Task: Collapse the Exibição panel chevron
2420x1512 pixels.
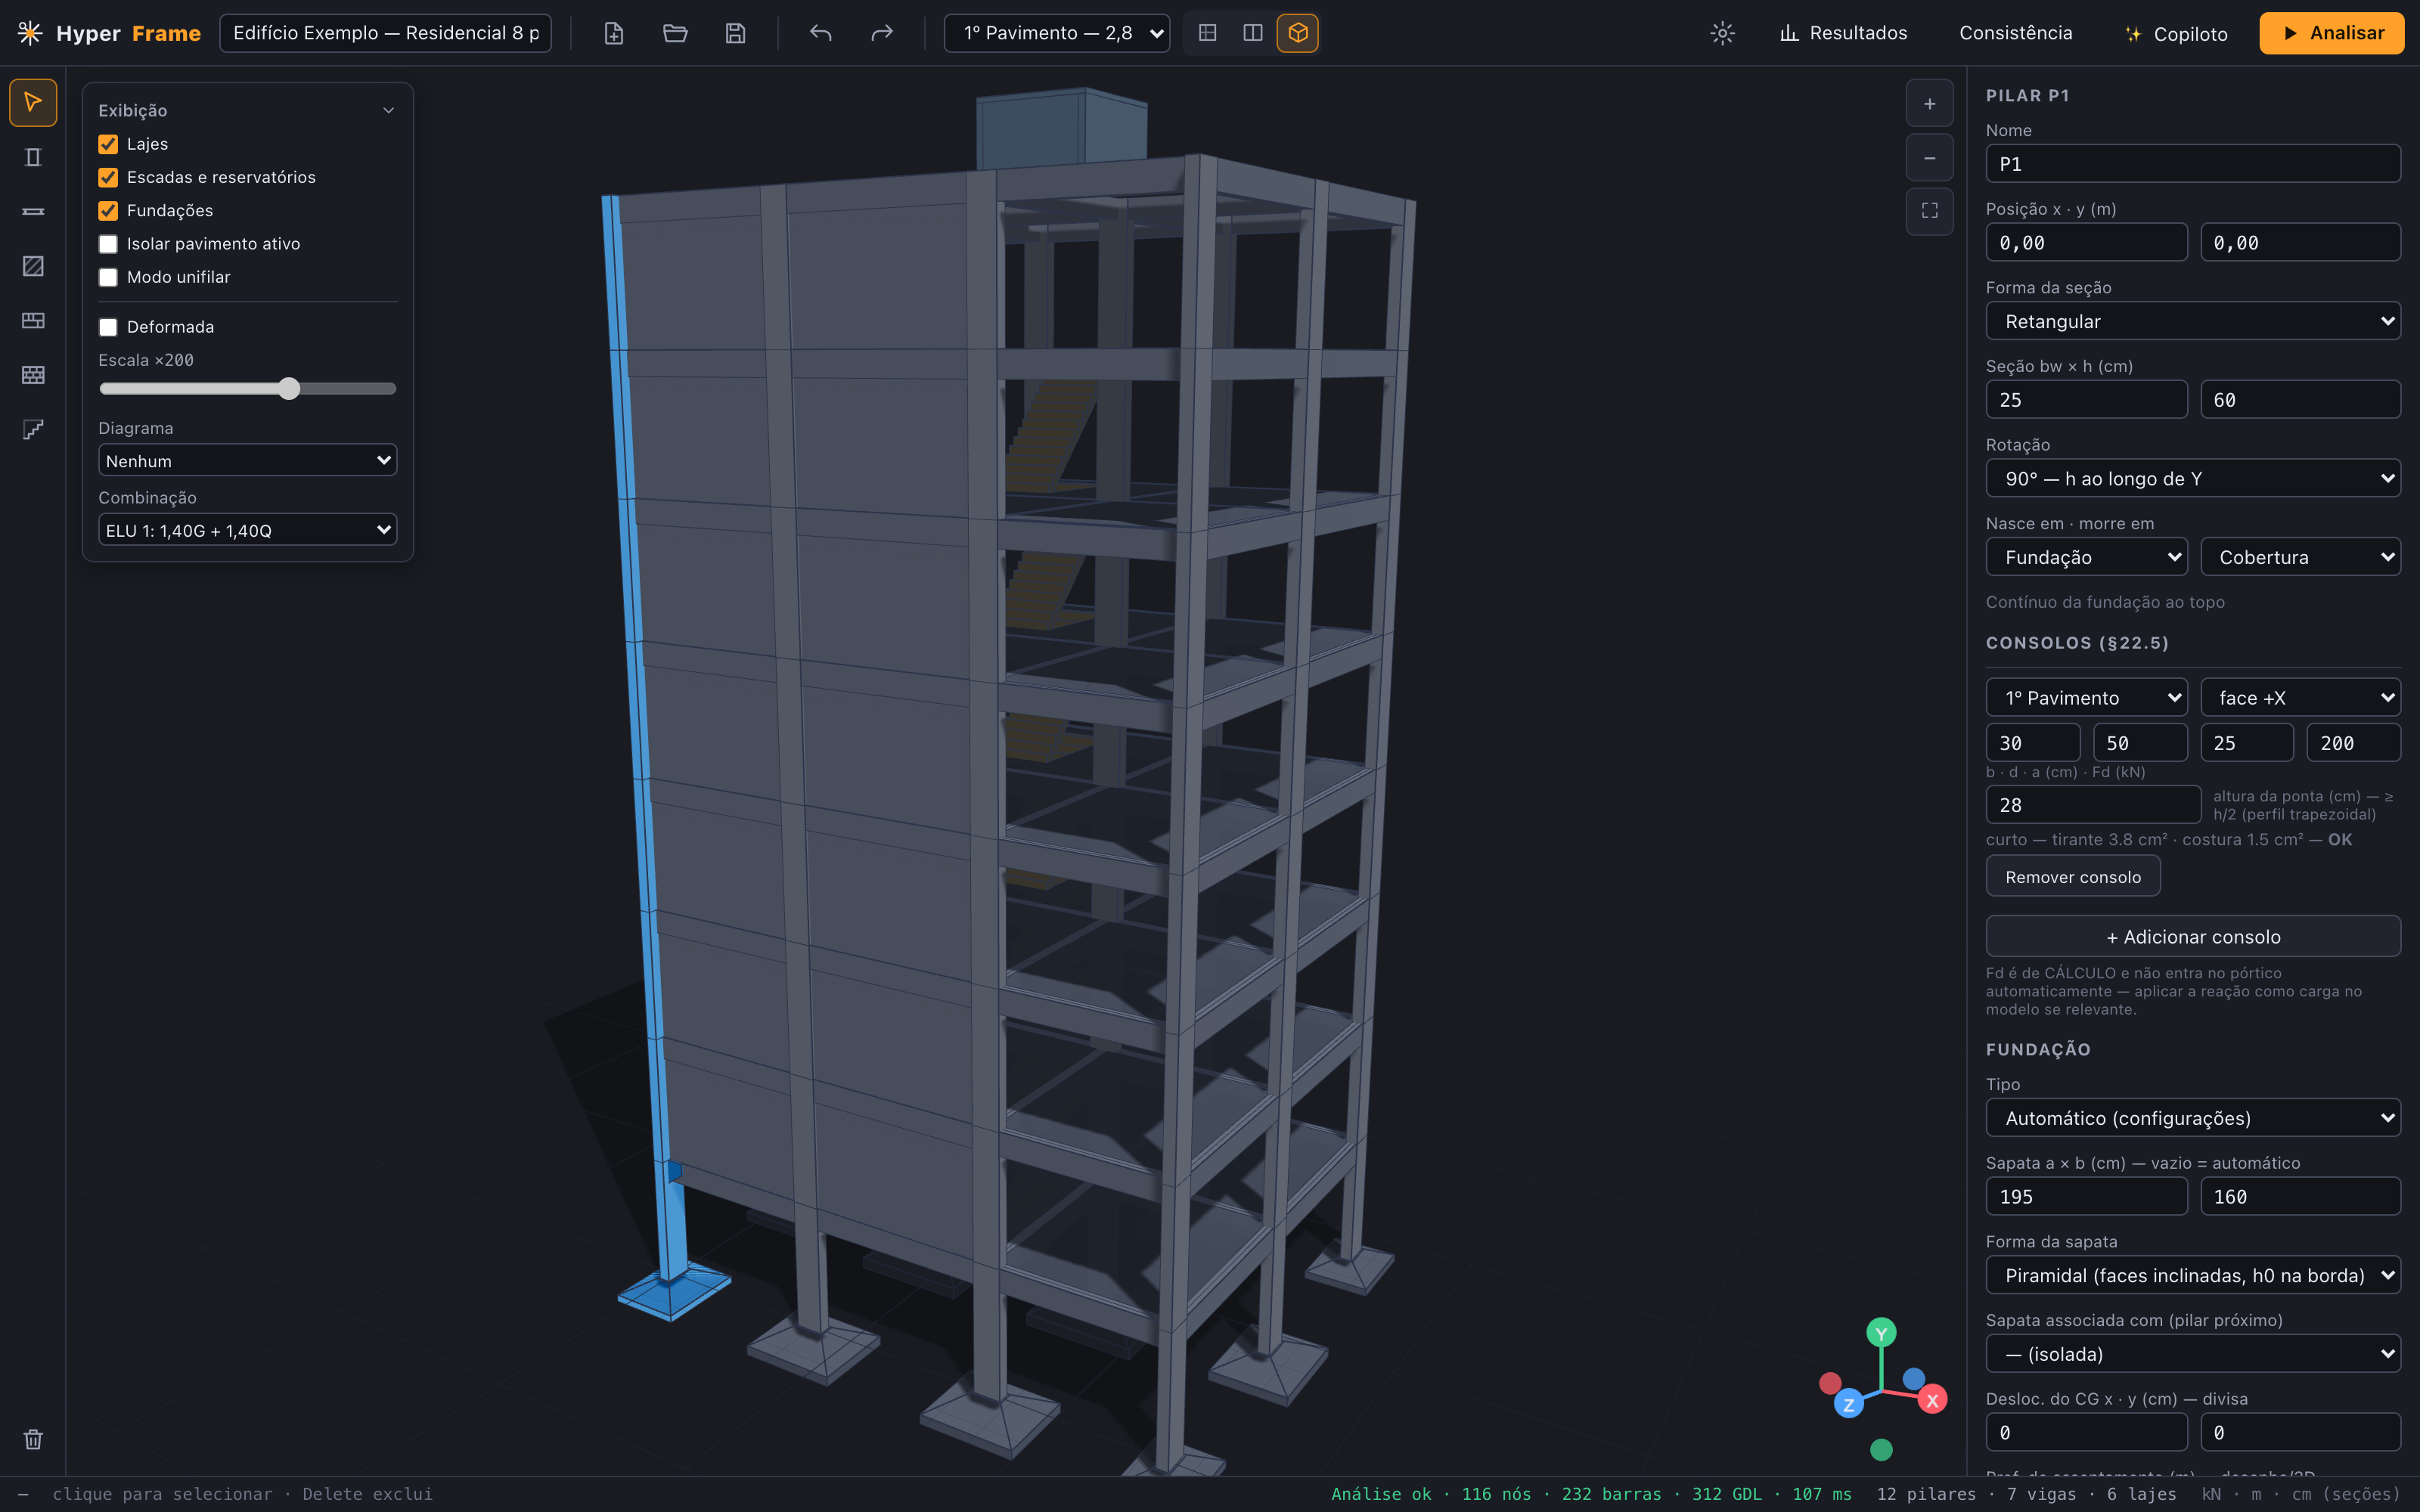Action: click(x=389, y=111)
